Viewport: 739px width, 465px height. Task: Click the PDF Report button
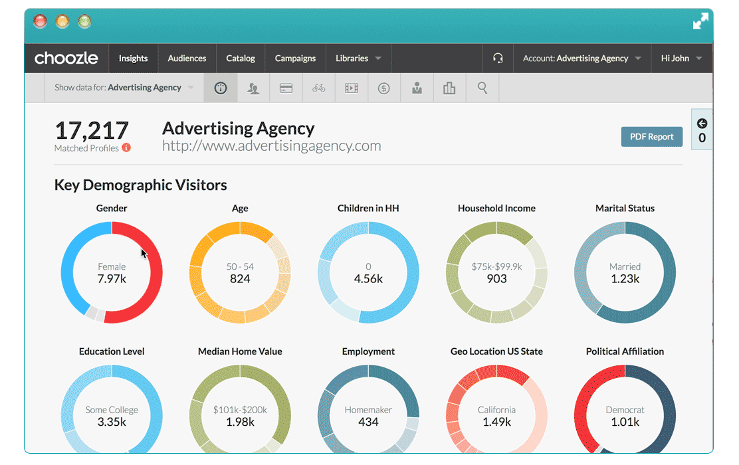click(x=652, y=137)
